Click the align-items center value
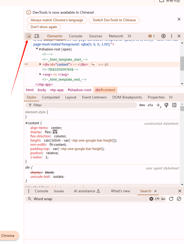 tap(56, 128)
